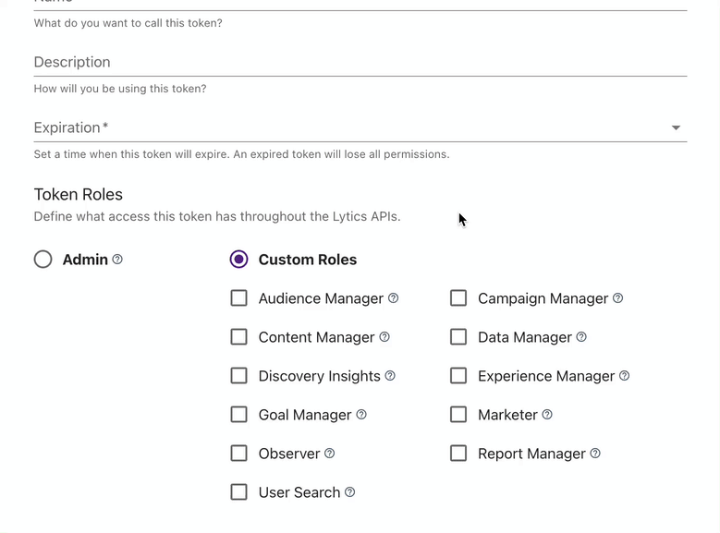Show help for Audience Manager role
The height and width of the screenshot is (533, 720).
tap(393, 298)
